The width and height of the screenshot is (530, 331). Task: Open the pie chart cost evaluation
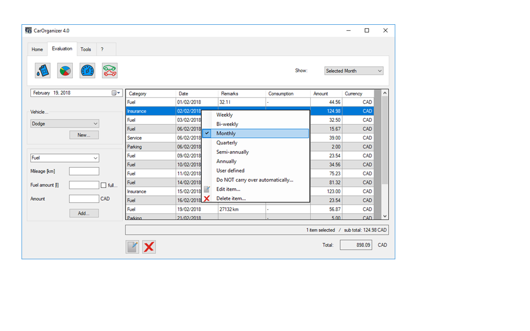(x=65, y=71)
